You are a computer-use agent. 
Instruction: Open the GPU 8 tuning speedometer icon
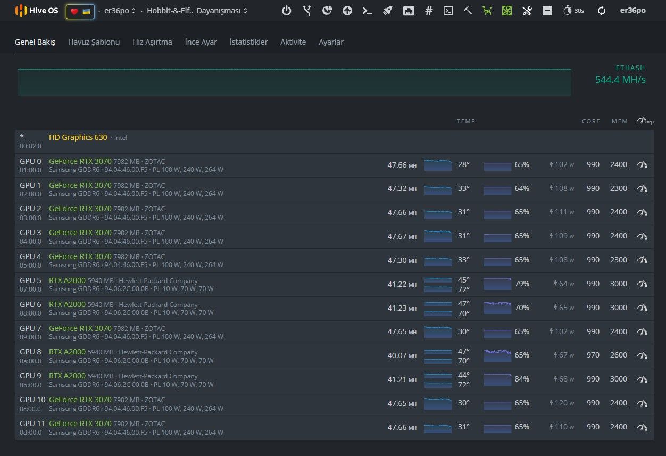[x=642, y=355]
